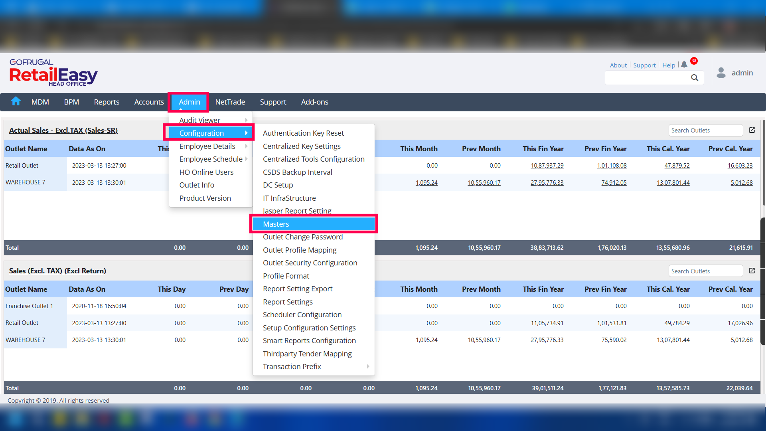Click the admin user avatar icon
766x431 pixels.
tap(721, 73)
